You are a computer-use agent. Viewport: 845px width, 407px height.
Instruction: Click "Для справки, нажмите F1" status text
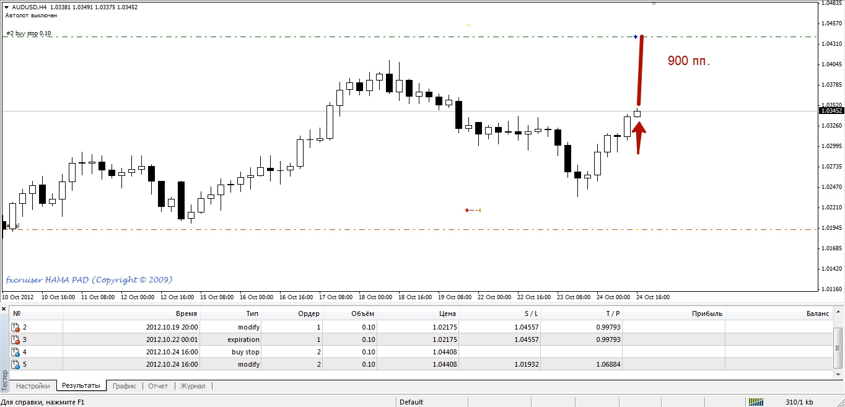(x=43, y=402)
